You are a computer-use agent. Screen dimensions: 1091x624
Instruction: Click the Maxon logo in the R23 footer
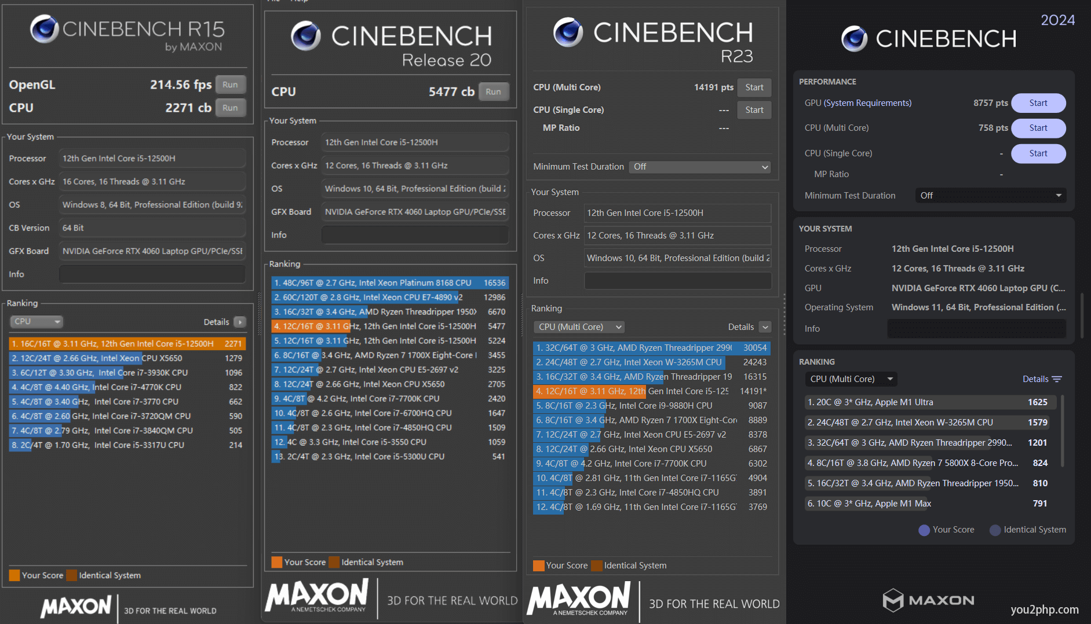pyautogui.click(x=578, y=599)
